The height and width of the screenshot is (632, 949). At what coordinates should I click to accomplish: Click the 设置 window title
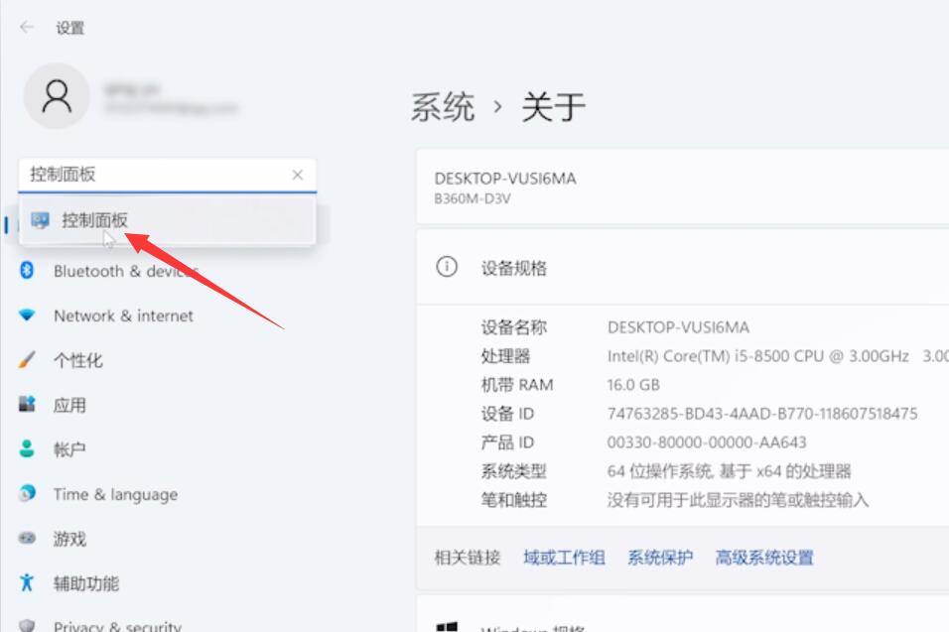point(70,28)
